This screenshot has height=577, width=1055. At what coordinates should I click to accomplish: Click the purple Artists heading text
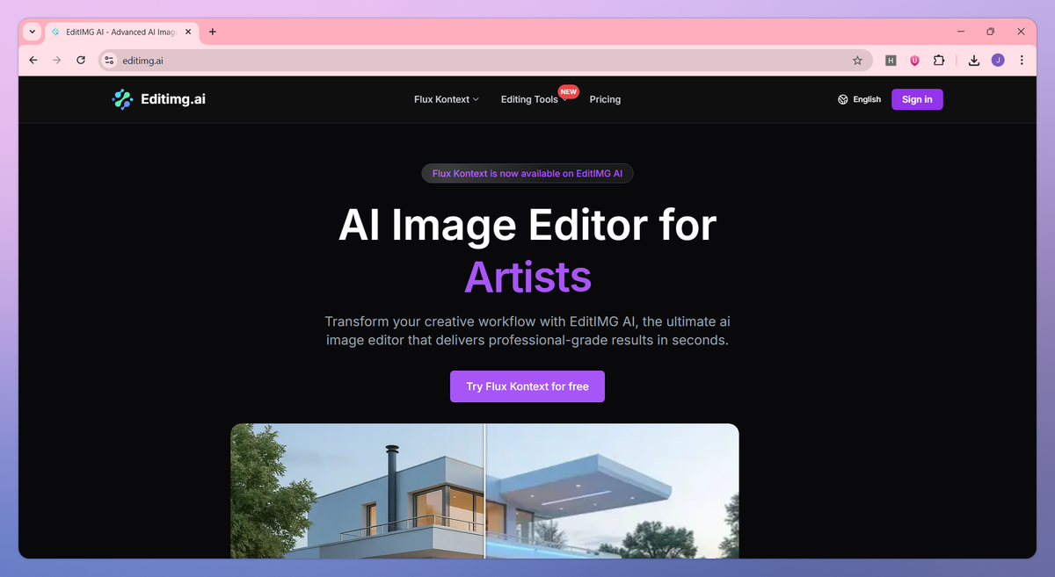pos(527,277)
